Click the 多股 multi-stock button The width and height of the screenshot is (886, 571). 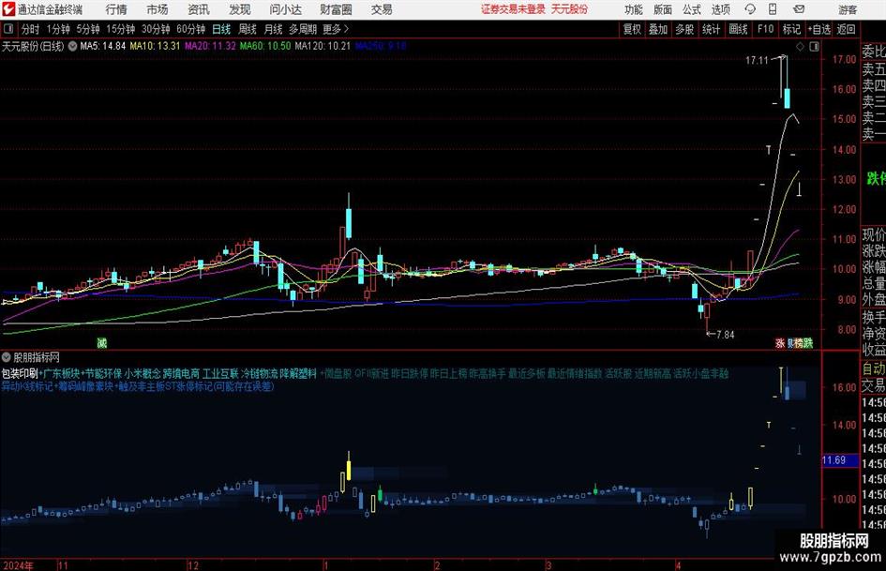[x=684, y=29]
